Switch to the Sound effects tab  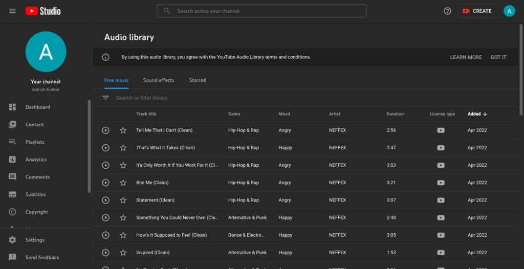tap(159, 80)
